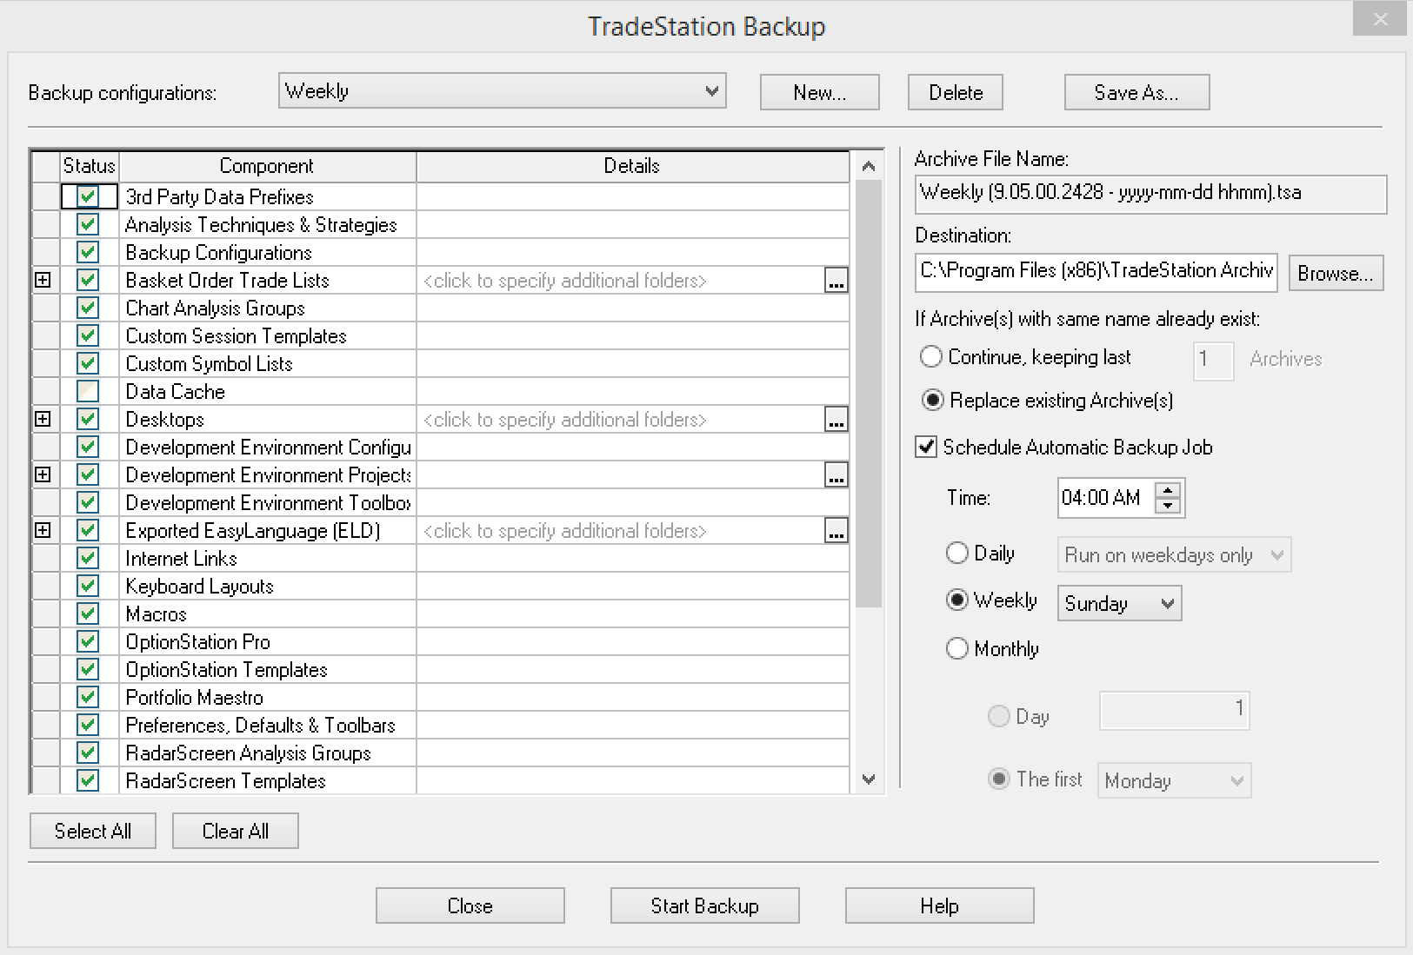Open browse button for Exported EasyLanguage (ELD)

836,531
